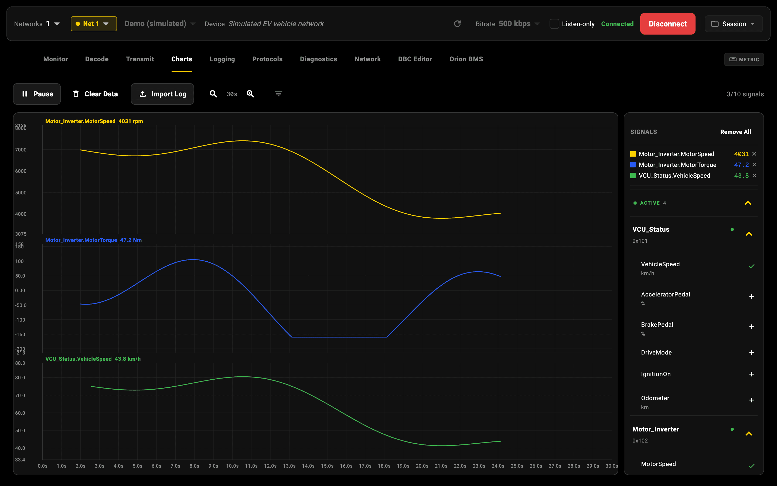This screenshot has width=777, height=486.
Task: Click the VCU_Status green status dot
Action: [732, 230]
